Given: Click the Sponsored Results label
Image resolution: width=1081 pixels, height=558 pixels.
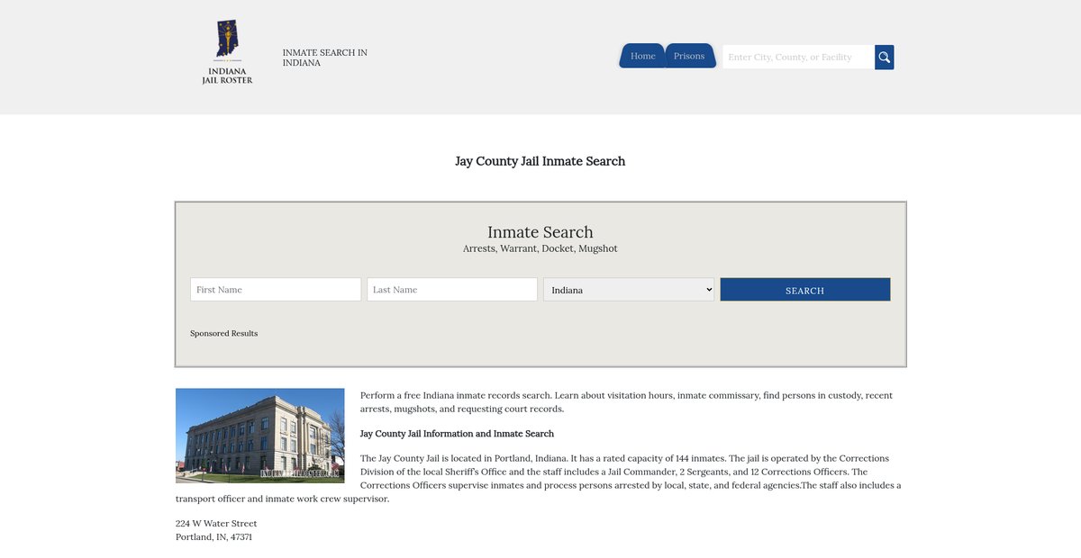Looking at the screenshot, I should pyautogui.click(x=223, y=333).
